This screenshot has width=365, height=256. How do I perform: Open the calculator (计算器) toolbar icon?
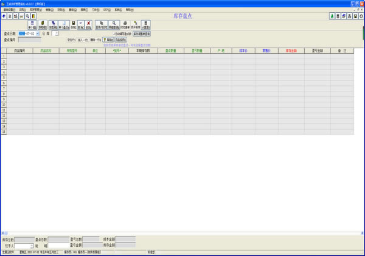pos(146,25)
